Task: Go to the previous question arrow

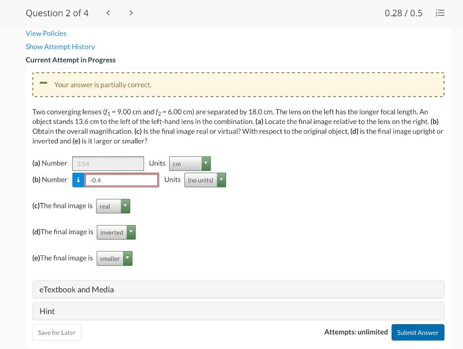Action: [108, 13]
